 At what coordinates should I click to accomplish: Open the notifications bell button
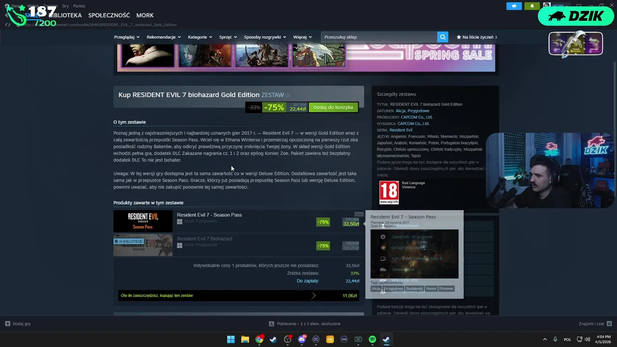tap(532, 6)
